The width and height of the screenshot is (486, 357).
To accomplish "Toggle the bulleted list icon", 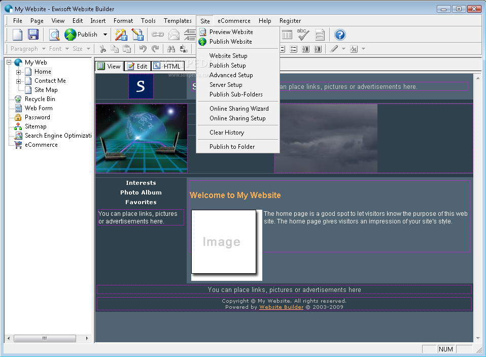I will click(294, 49).
